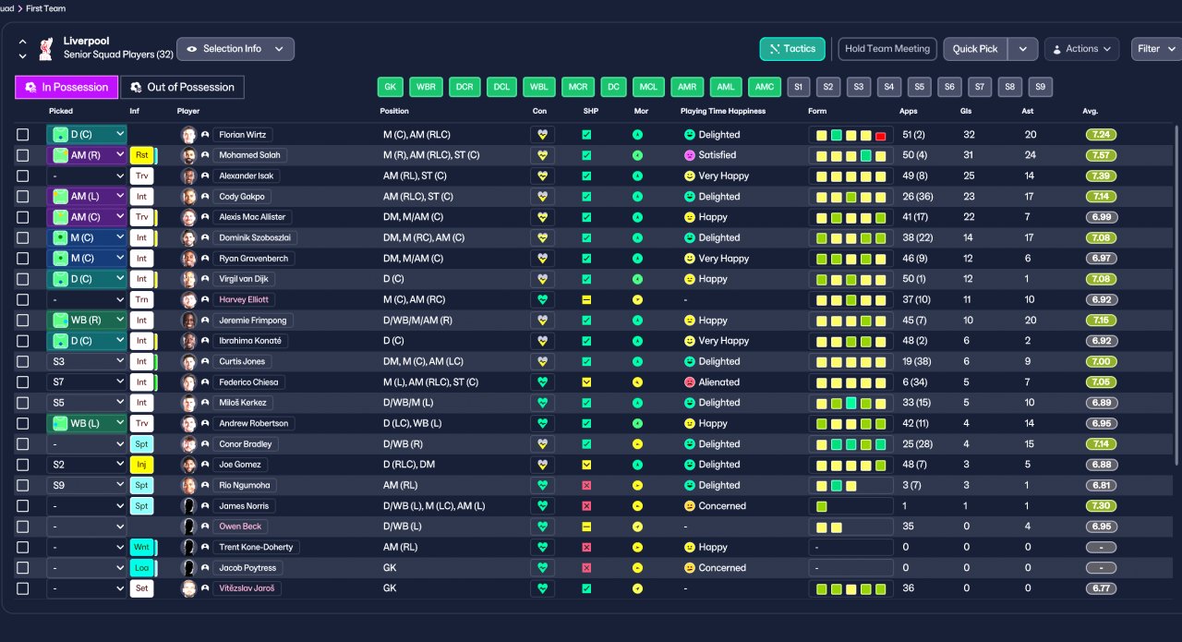
Task: Click the First Team breadcrumb
Action: 48,8
